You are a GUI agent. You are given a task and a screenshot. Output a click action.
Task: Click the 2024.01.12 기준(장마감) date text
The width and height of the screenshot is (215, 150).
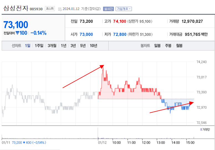81,9
